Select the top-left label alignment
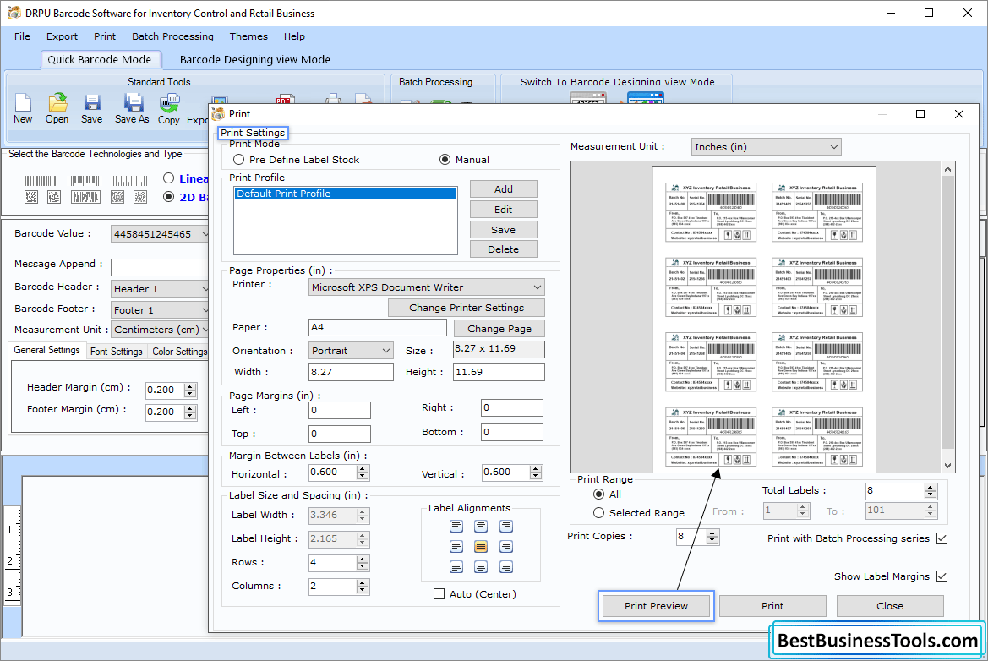 [456, 525]
